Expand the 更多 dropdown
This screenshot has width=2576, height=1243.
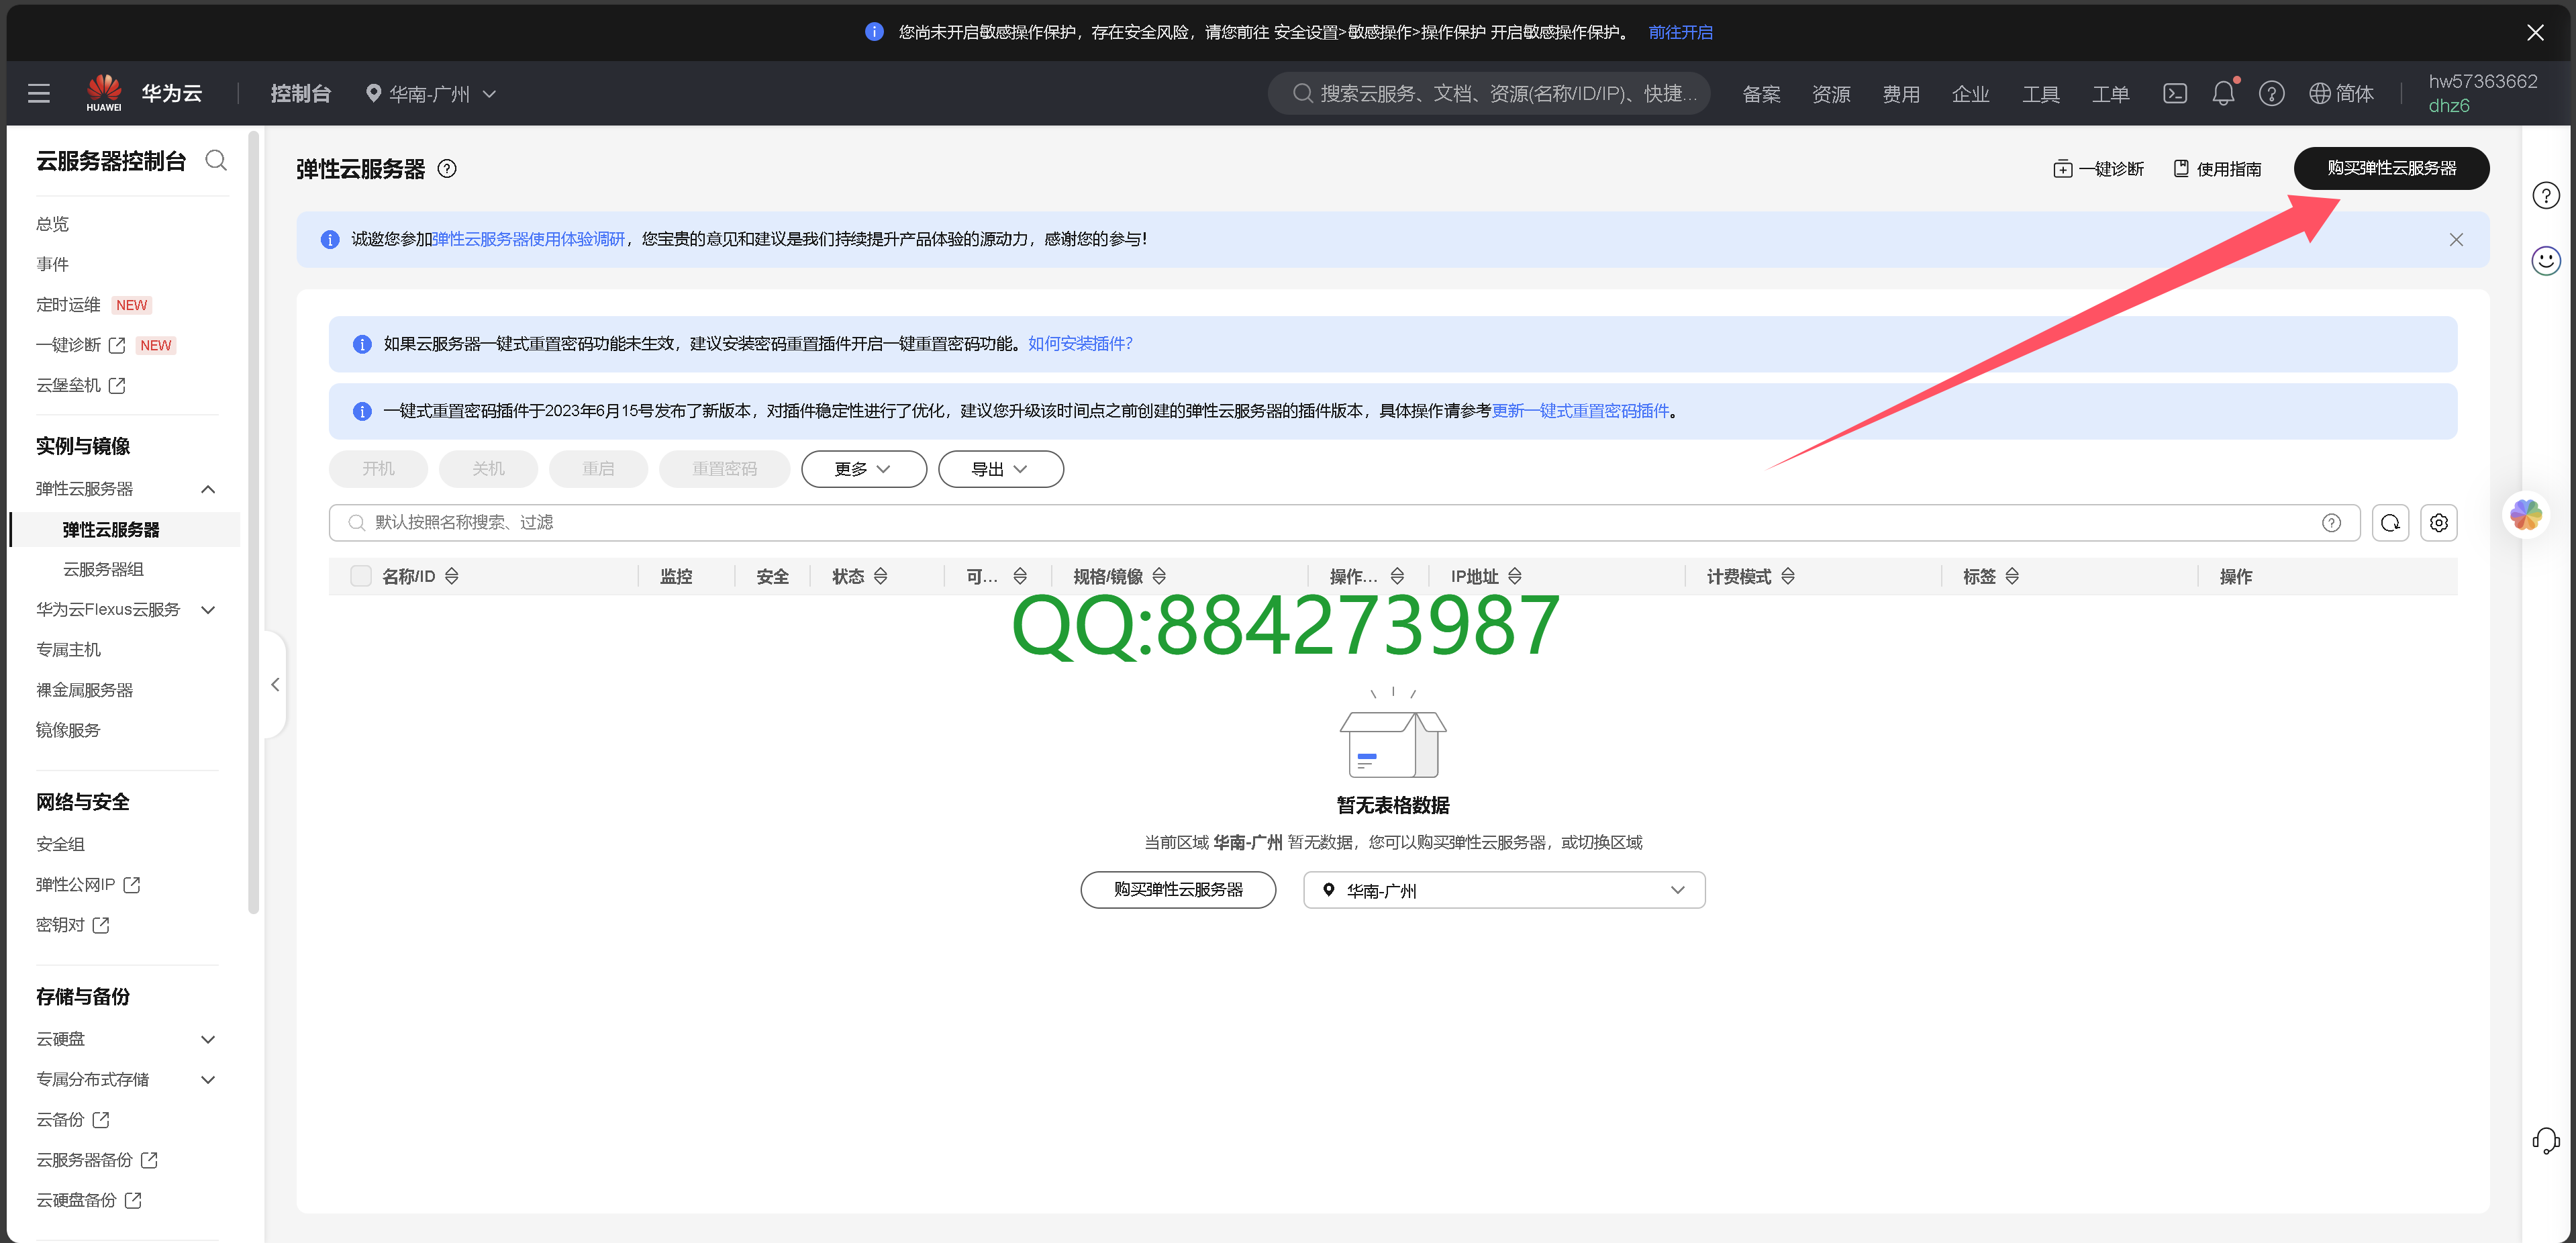click(x=864, y=470)
